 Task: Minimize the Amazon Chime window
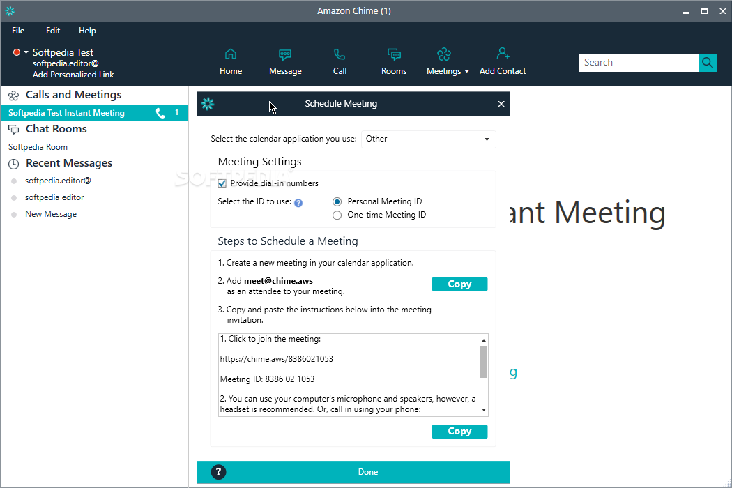686,11
